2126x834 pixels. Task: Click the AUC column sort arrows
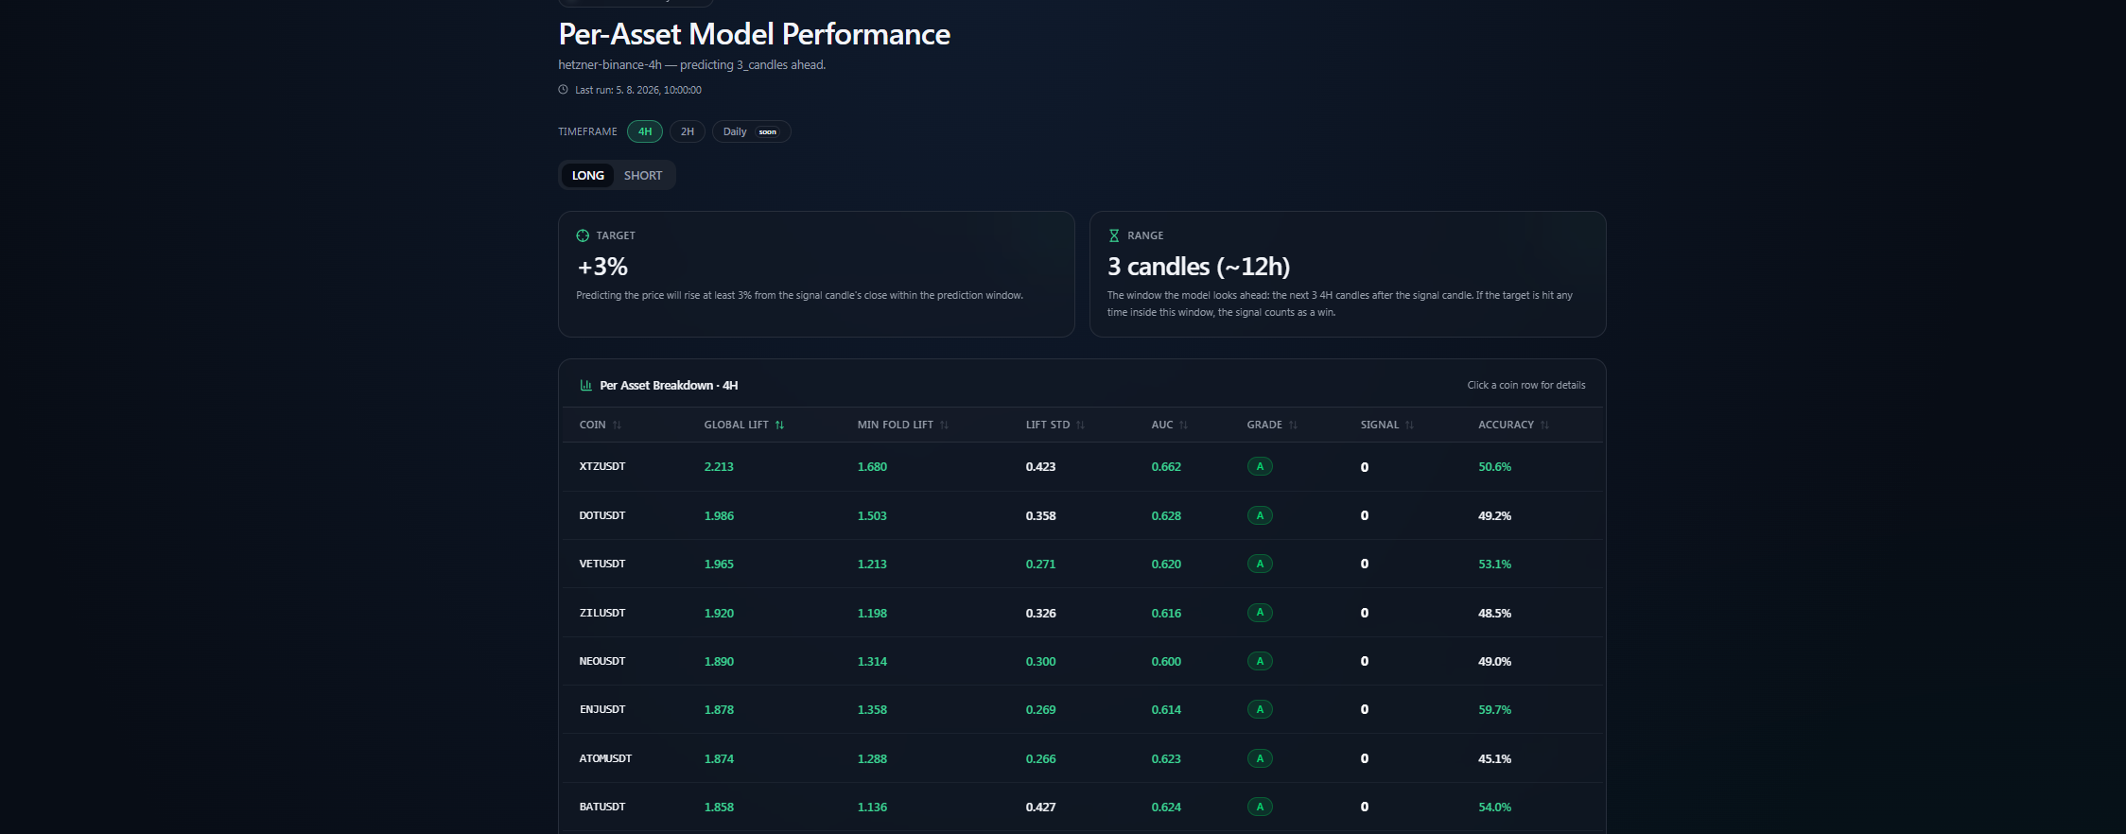1183,425
